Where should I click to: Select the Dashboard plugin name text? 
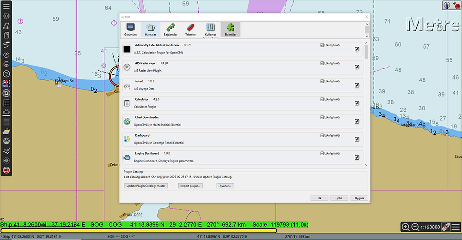click(x=142, y=135)
